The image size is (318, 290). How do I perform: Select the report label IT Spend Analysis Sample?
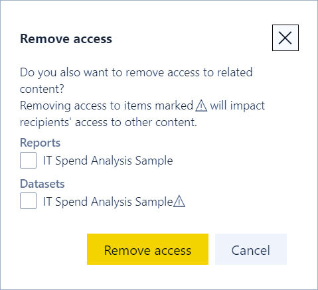[x=108, y=161]
